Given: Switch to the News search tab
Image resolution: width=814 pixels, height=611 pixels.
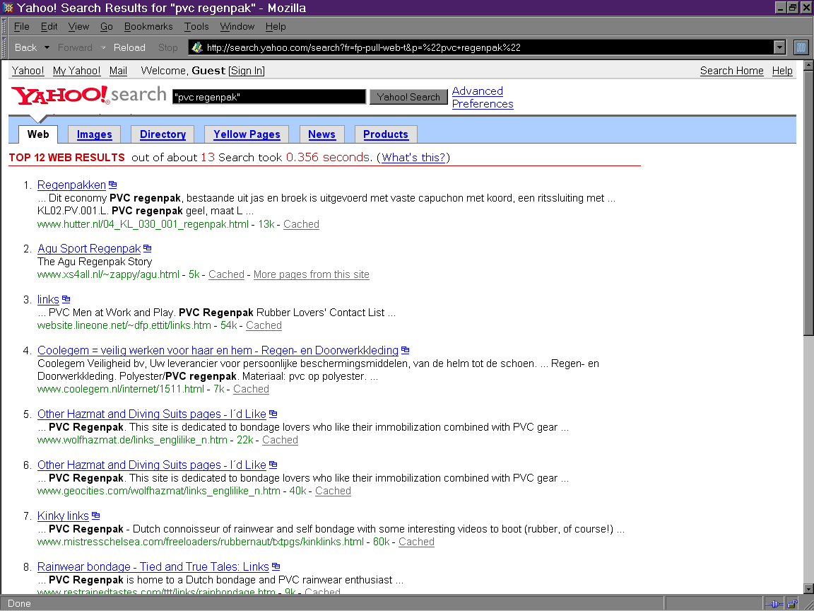Looking at the screenshot, I should click(322, 134).
